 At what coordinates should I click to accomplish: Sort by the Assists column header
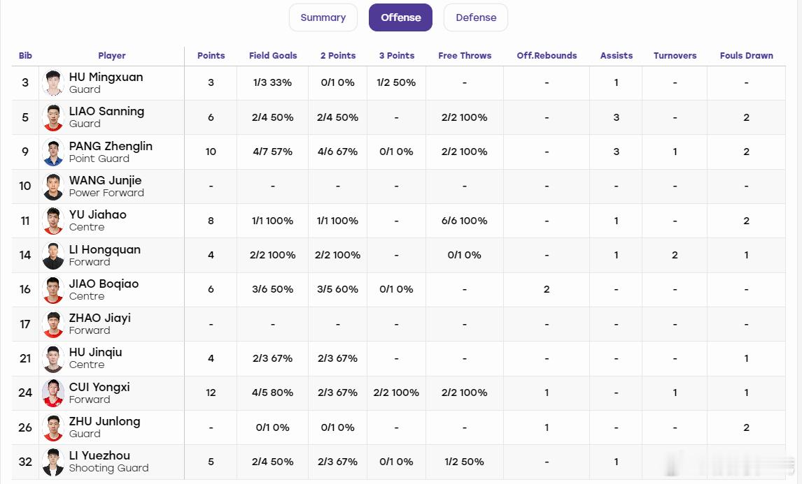pyautogui.click(x=617, y=56)
